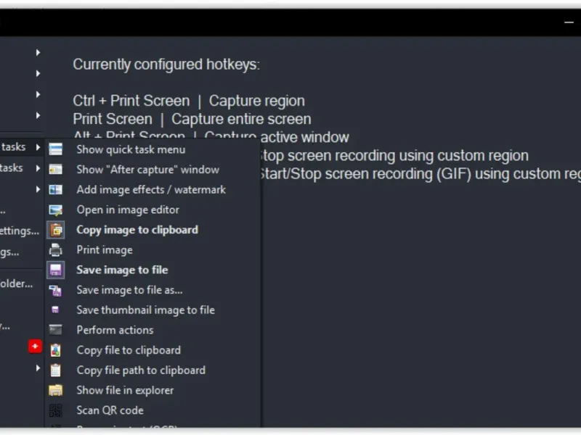Screen dimensions: 581x435
Task: Click the Show quick task menu icon
Action: point(56,149)
